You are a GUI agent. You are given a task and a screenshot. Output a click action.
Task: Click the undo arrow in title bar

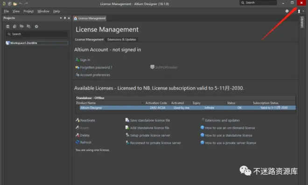click(21, 3)
